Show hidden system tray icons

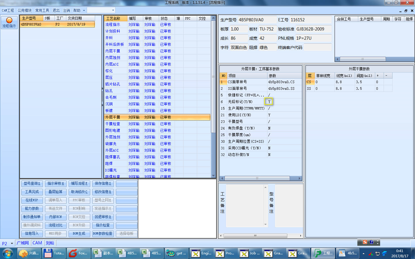click(x=363, y=254)
